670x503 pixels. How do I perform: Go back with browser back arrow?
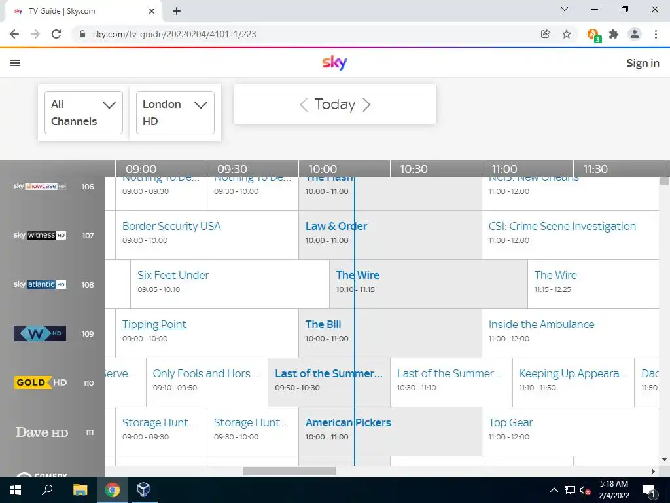[x=14, y=34]
